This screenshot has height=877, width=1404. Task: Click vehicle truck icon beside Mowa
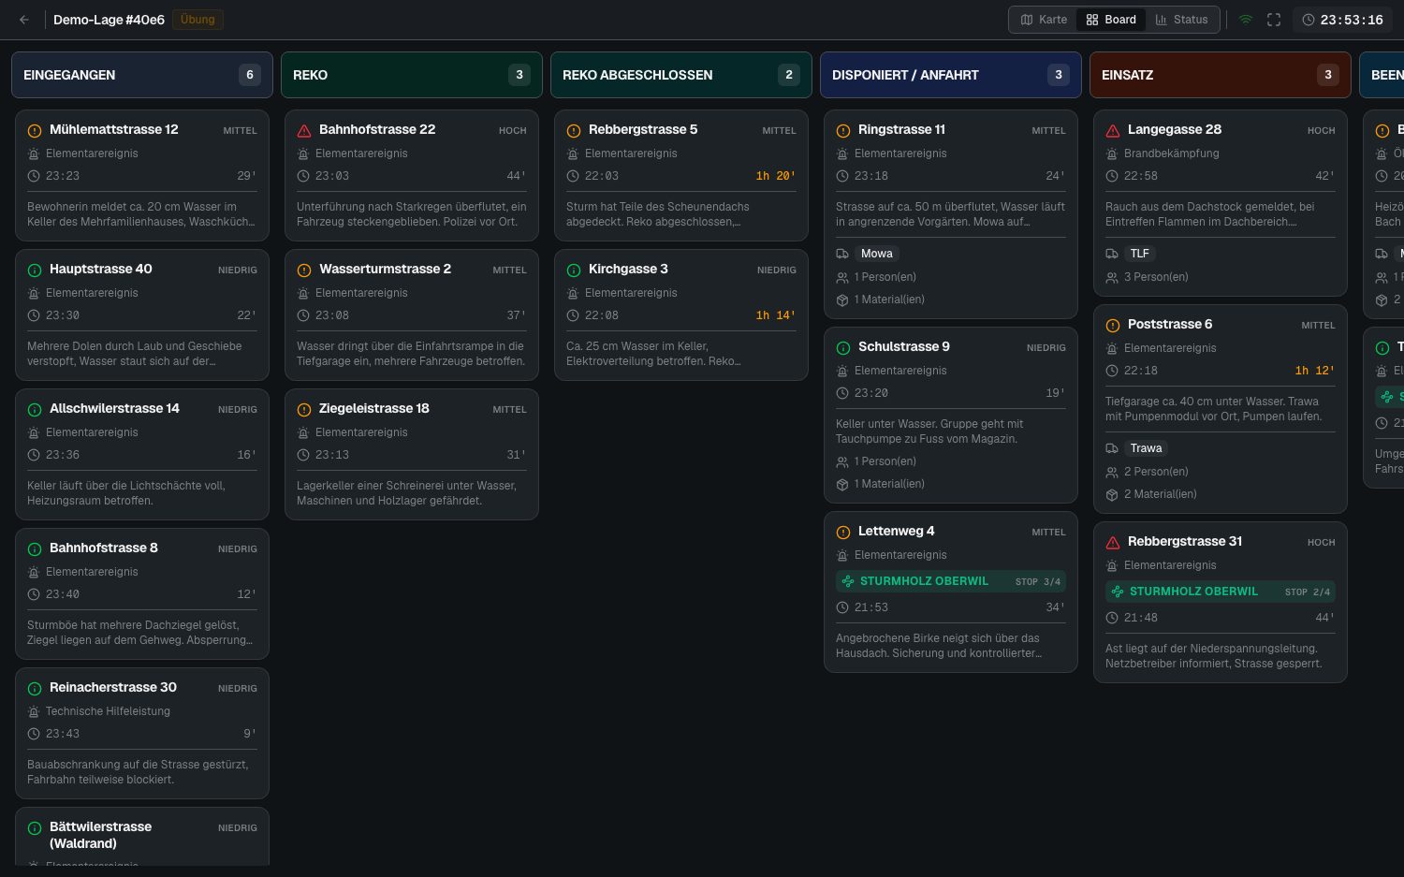[842, 254]
